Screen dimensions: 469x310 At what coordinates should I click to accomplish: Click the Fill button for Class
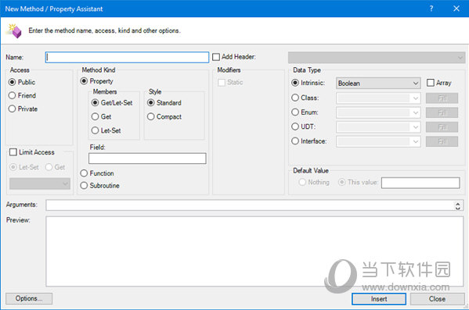(442, 98)
